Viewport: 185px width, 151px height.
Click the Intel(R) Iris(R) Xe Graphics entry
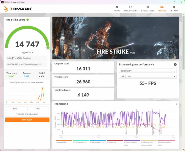[x=27, y=58]
